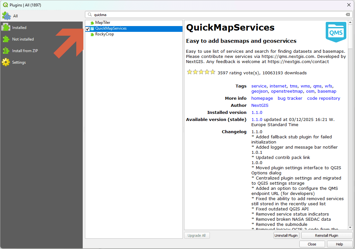Open the Settings tab
The width and height of the screenshot is (355, 249).
point(42,62)
